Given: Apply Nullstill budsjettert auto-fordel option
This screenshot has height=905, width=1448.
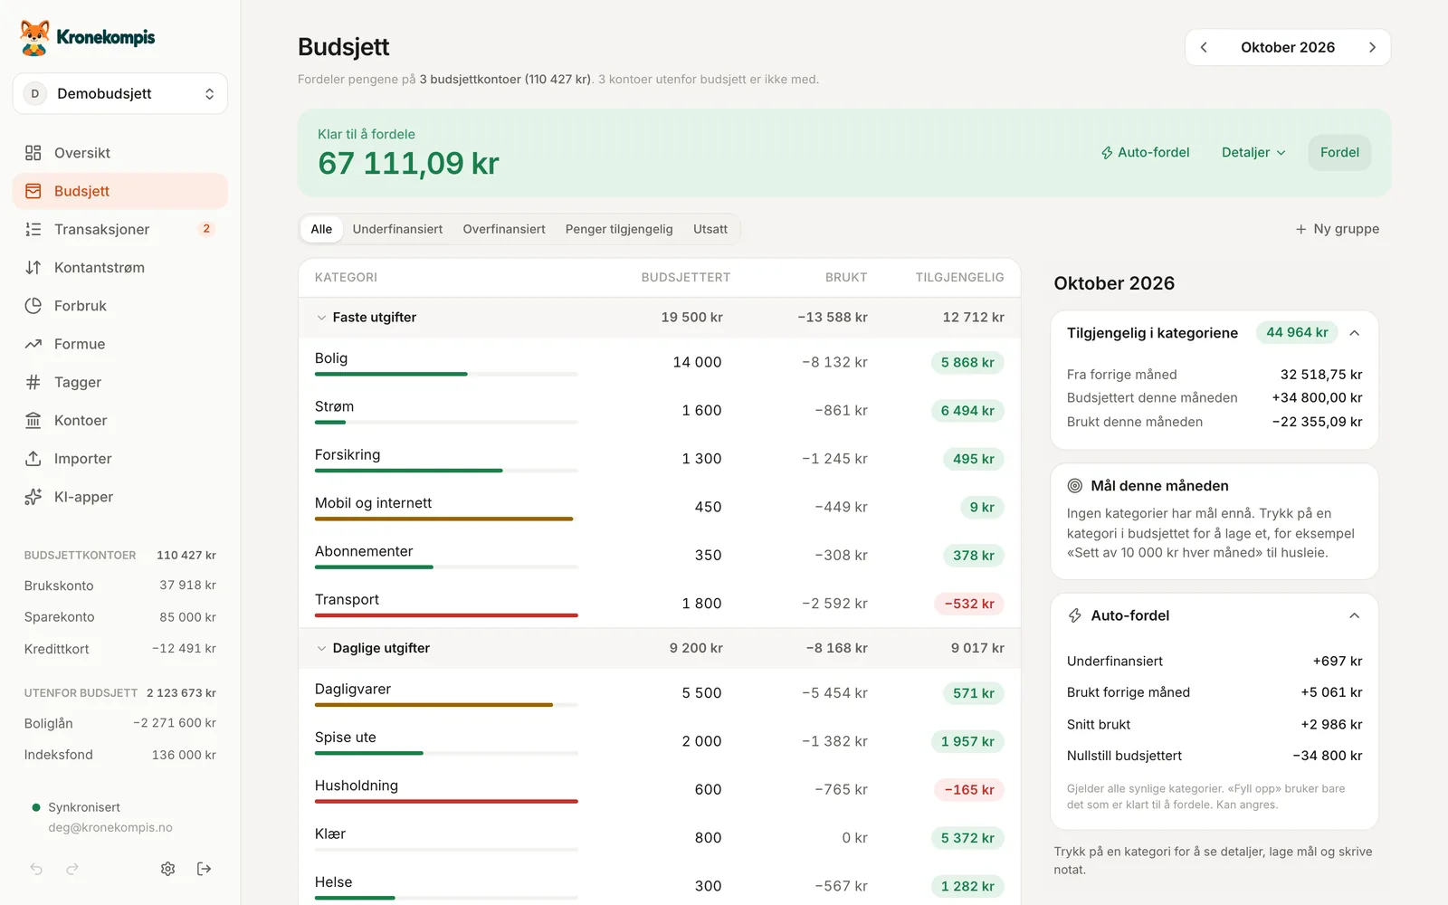Looking at the screenshot, I should [1215, 756].
